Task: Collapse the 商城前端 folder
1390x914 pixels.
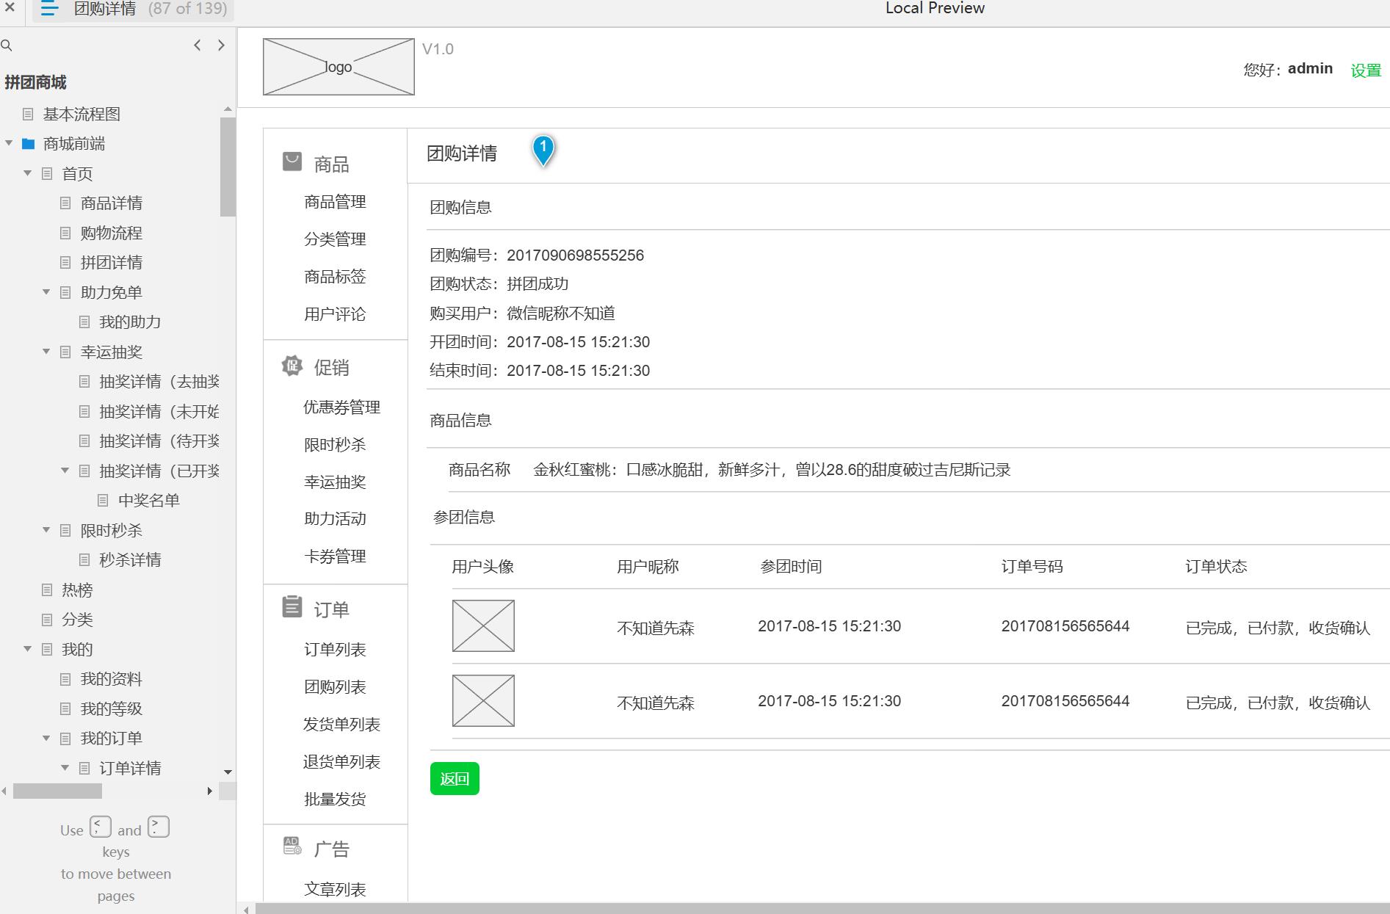Action: pyautogui.click(x=9, y=143)
